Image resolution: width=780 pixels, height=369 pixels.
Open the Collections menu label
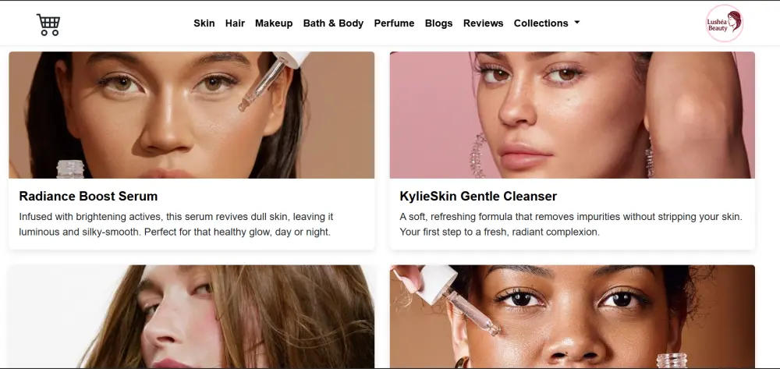541,23
